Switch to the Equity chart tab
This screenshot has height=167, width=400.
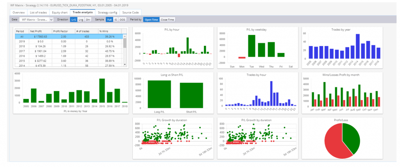[x=60, y=12]
